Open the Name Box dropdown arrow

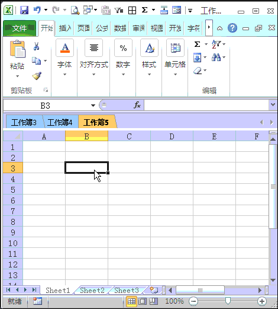click(93, 106)
